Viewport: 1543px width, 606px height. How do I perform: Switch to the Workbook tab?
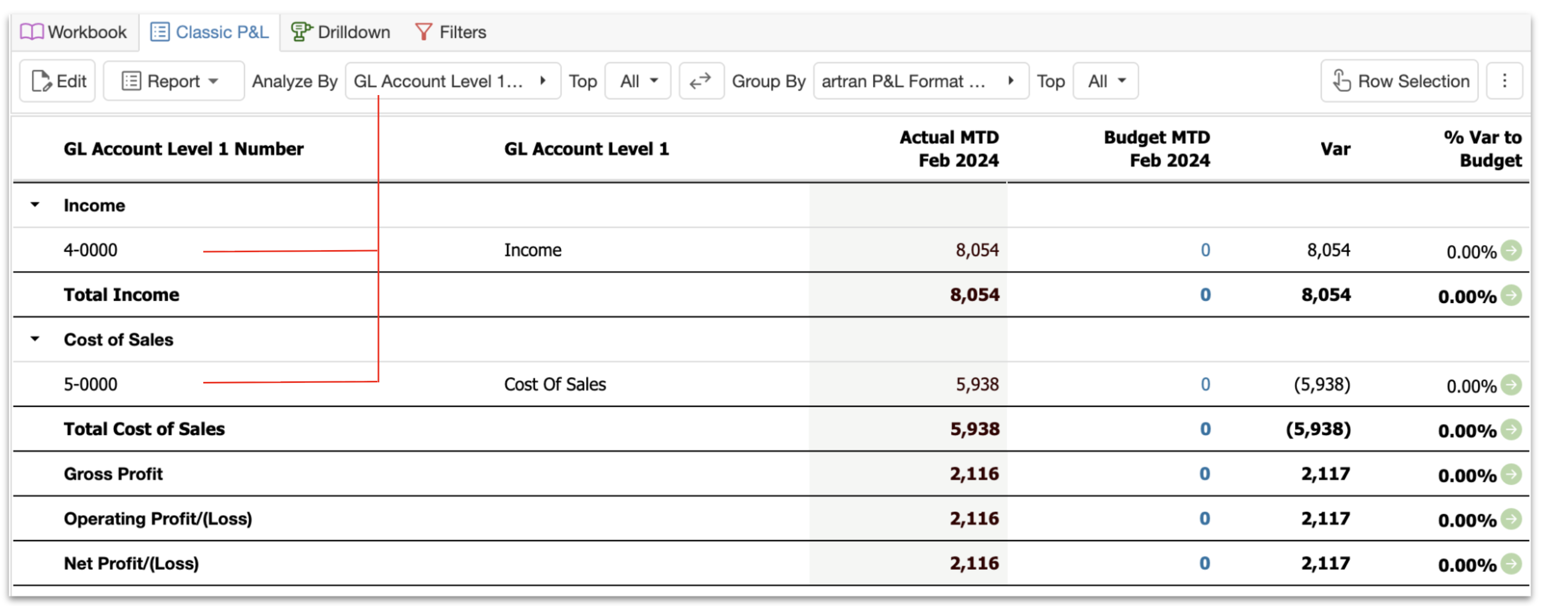pyautogui.click(x=74, y=32)
